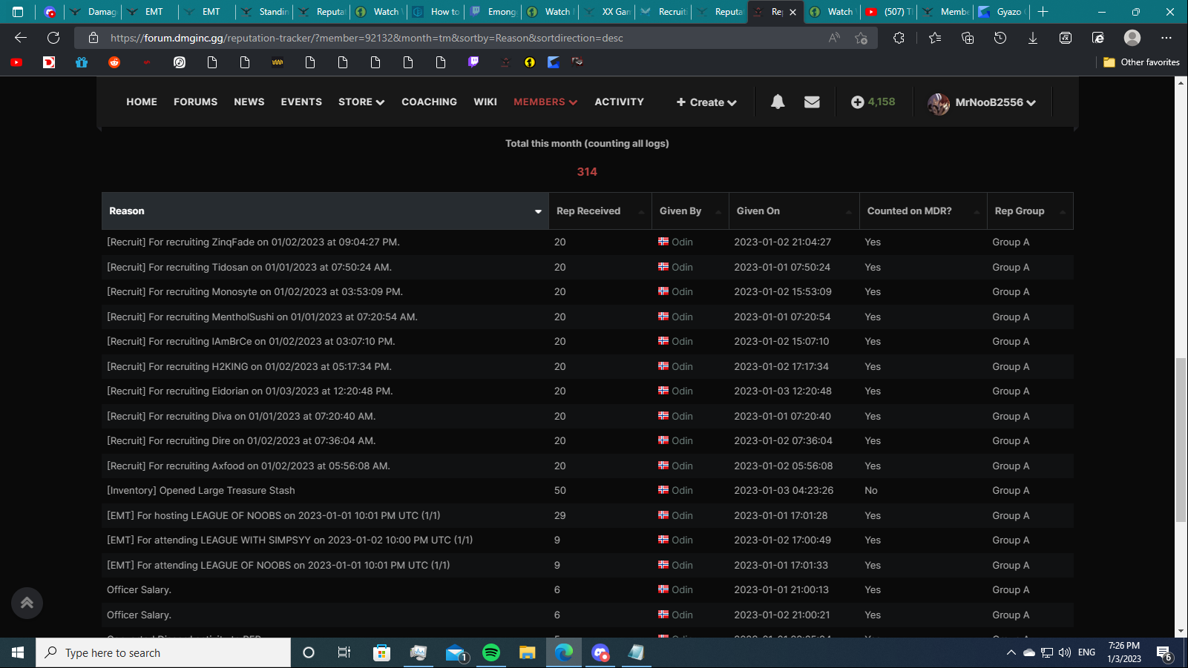The height and width of the screenshot is (668, 1188).
Task: Launch Spotify from the taskbar
Action: click(x=491, y=652)
